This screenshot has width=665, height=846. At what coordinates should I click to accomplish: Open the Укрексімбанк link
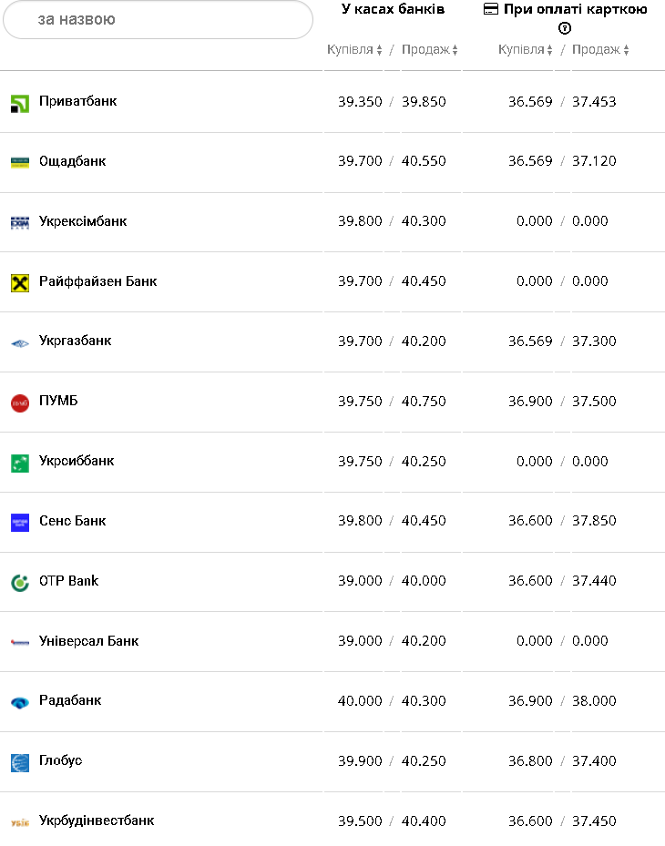tap(83, 221)
